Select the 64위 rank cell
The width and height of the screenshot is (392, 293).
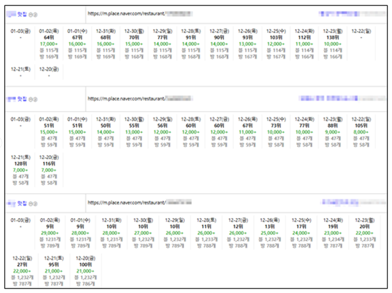(x=49, y=37)
